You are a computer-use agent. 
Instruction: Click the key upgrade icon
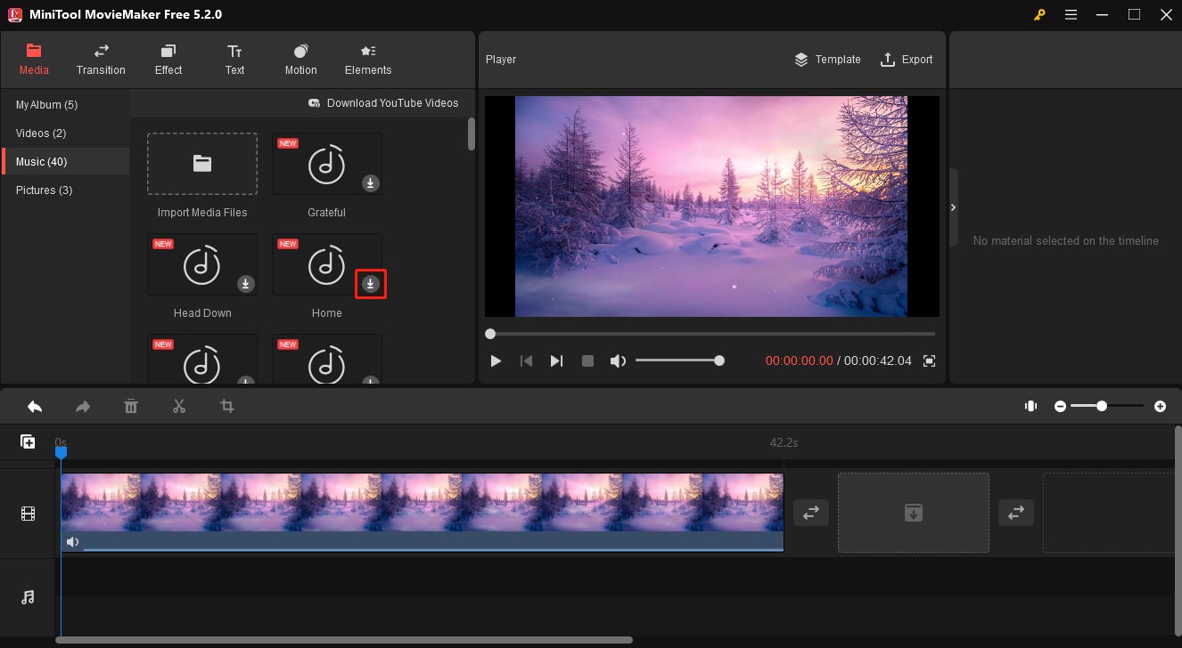point(1039,15)
